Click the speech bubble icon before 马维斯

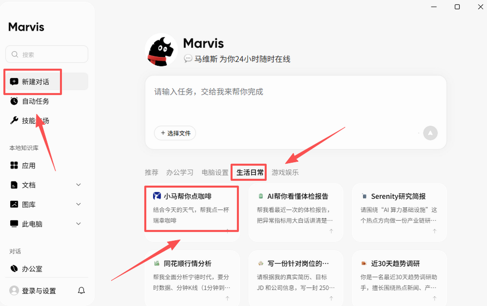(x=188, y=59)
